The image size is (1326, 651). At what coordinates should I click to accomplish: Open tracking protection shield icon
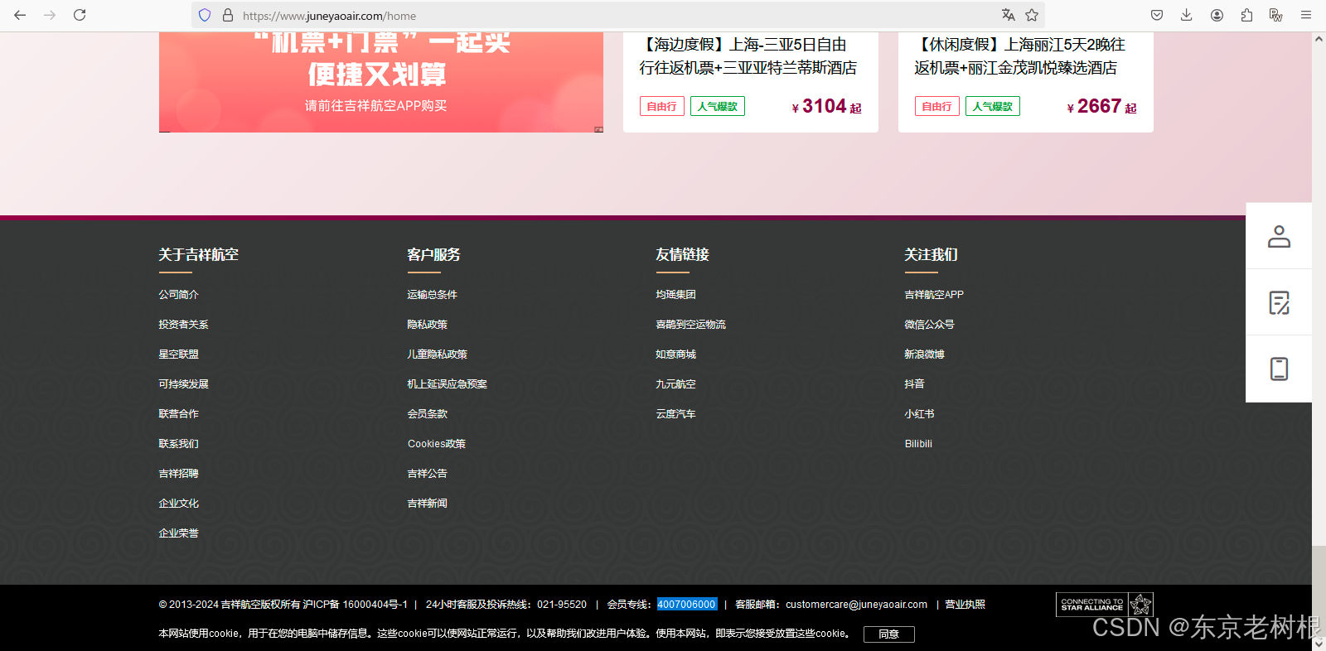pos(205,15)
